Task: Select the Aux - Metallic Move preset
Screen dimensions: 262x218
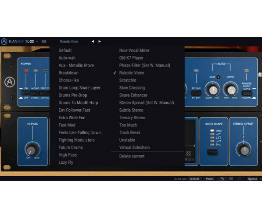Action: [76, 65]
